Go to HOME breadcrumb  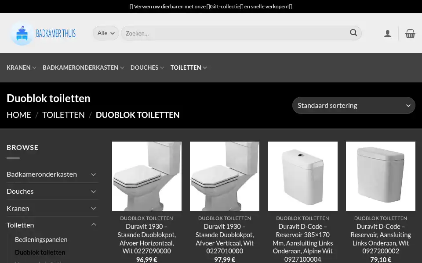(19, 115)
